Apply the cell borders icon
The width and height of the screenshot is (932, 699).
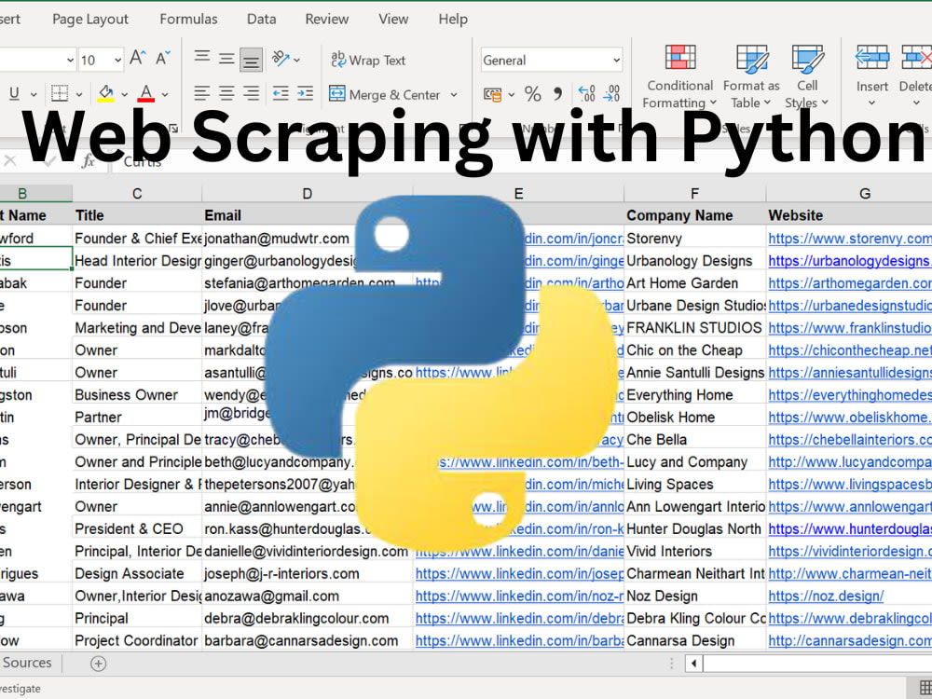(x=60, y=93)
